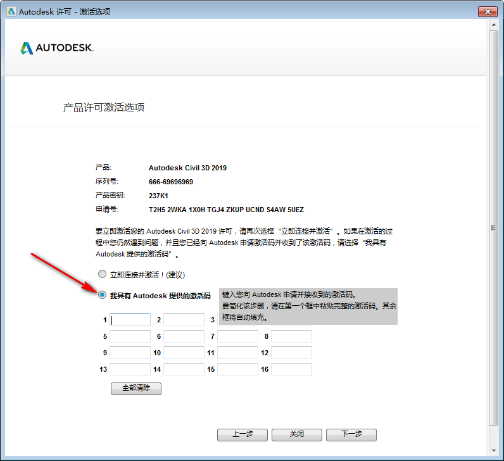Click scrollbar down arrow
This screenshot has height=461, width=504.
(x=494, y=451)
